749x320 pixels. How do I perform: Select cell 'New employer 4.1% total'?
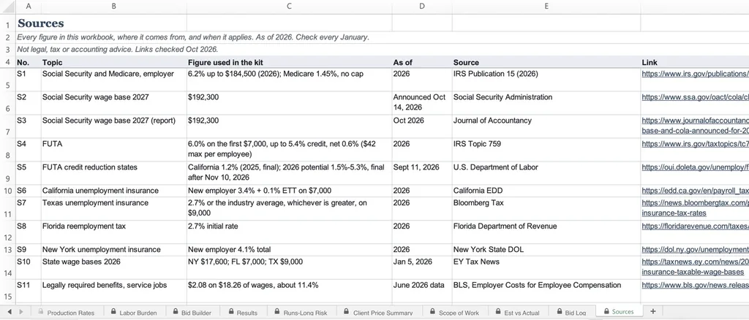pyautogui.click(x=290, y=249)
